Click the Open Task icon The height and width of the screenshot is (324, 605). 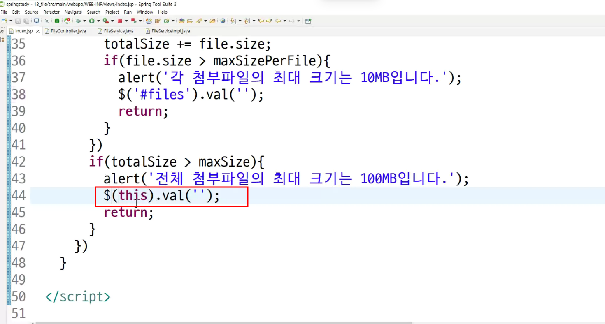point(190,21)
